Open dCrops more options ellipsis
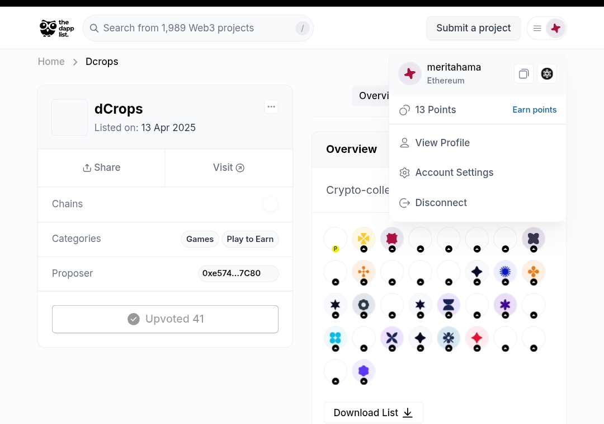The height and width of the screenshot is (424, 604). pos(271,107)
